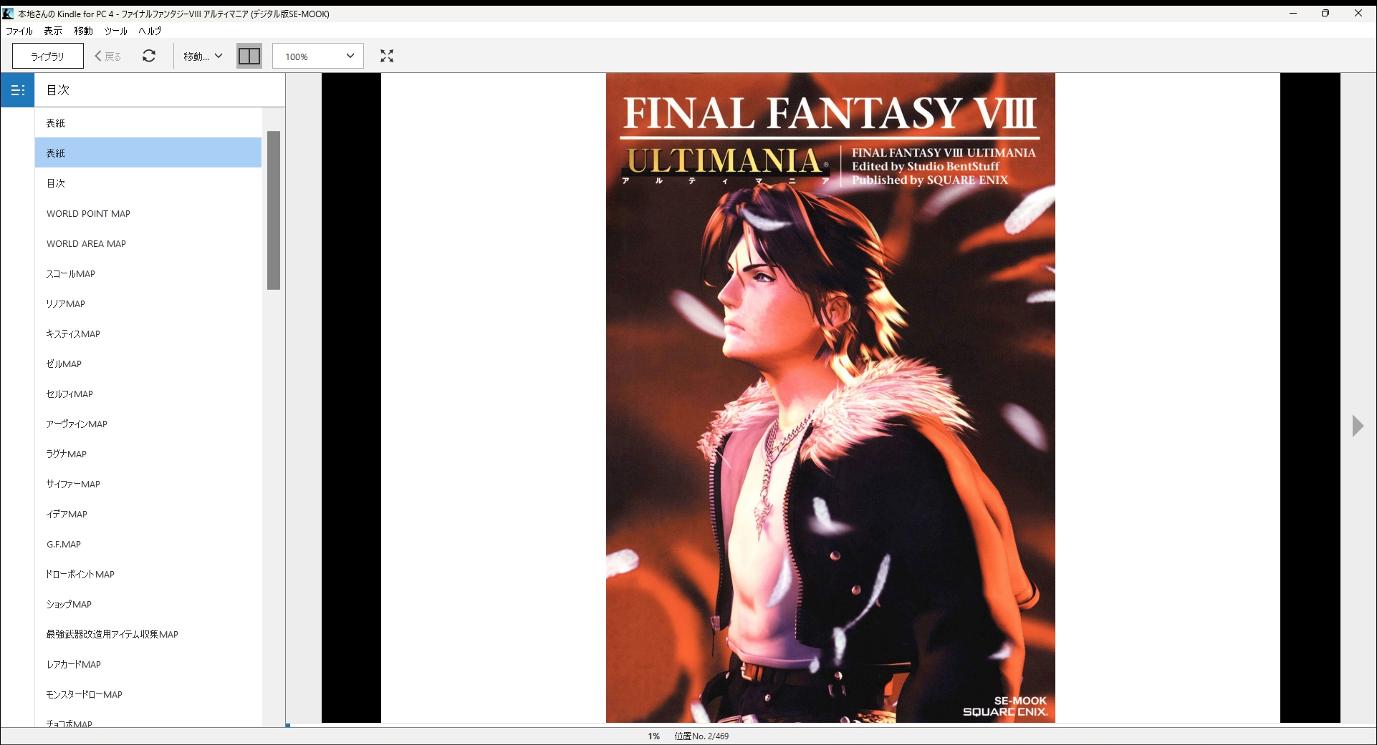Open ショップMAP chapter
The width and height of the screenshot is (1377, 745).
click(148, 604)
